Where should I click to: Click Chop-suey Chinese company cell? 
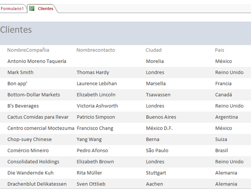(x=29, y=139)
